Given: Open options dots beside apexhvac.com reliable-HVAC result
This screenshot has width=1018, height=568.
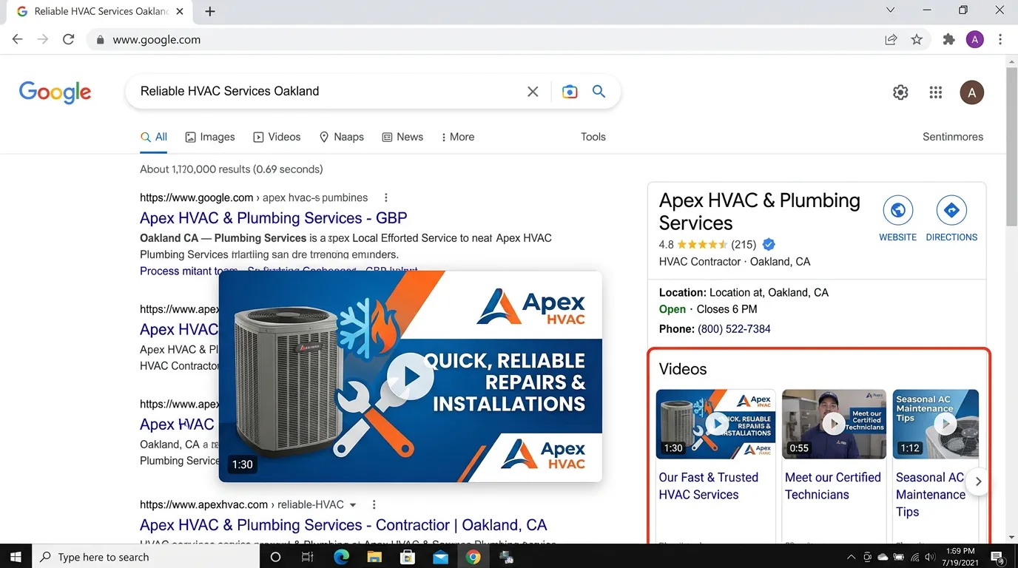Looking at the screenshot, I should [374, 504].
